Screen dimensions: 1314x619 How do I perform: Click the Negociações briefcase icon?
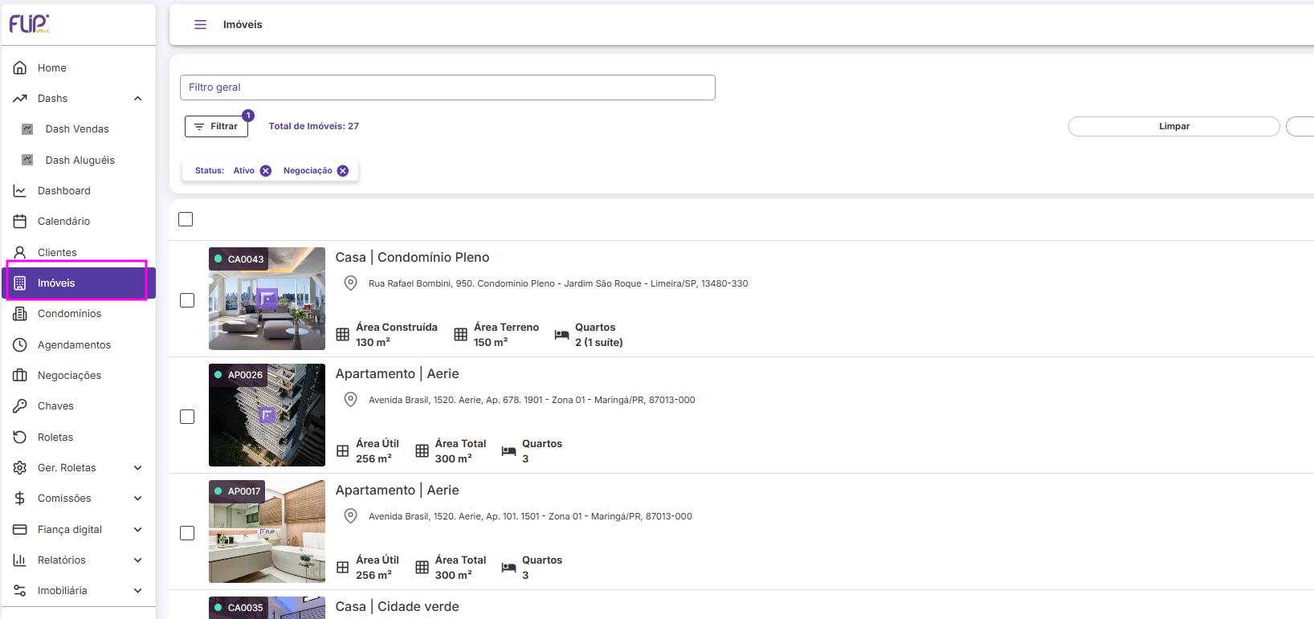click(20, 376)
